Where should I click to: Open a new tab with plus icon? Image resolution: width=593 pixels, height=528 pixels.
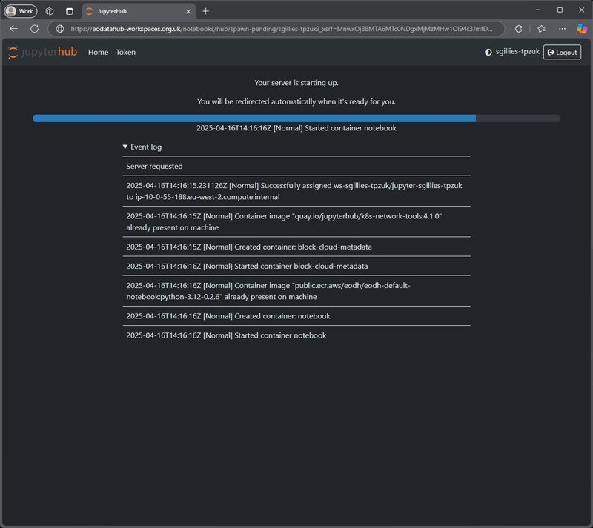[x=206, y=11]
